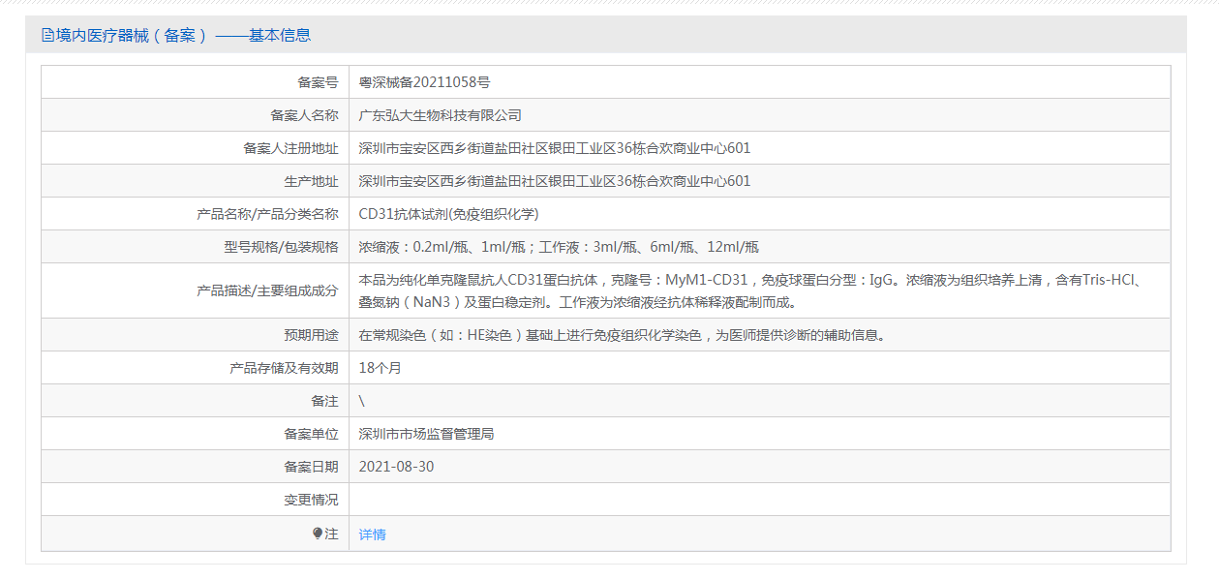Click the 备案单位 label cell
This screenshot has width=1219, height=580.
point(195,434)
